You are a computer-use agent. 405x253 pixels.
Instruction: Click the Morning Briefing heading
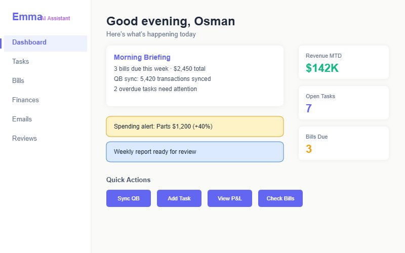pyautogui.click(x=142, y=58)
